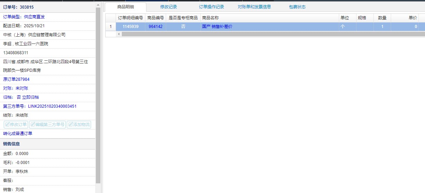Screen dimensions: 425x193
Task: Click the 立即归档 link
Action: tap(30, 97)
